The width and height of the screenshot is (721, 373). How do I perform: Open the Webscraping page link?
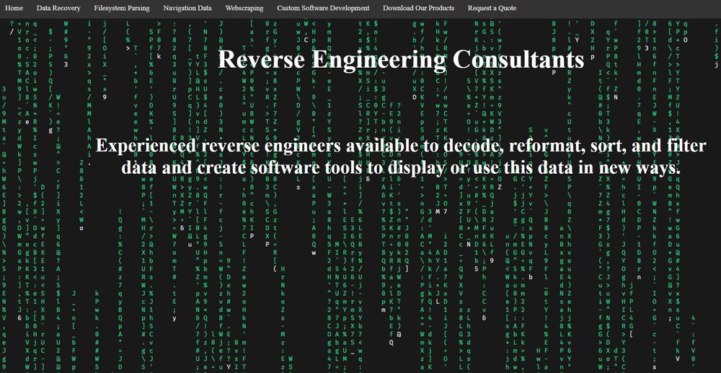[244, 8]
